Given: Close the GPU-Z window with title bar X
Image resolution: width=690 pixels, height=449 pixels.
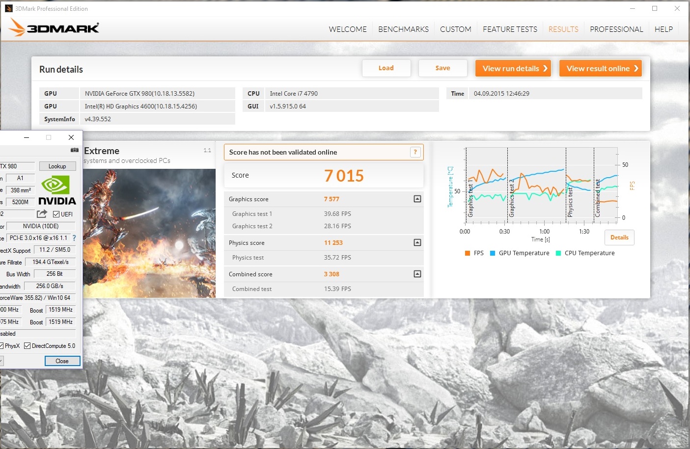Looking at the screenshot, I should coord(71,137).
